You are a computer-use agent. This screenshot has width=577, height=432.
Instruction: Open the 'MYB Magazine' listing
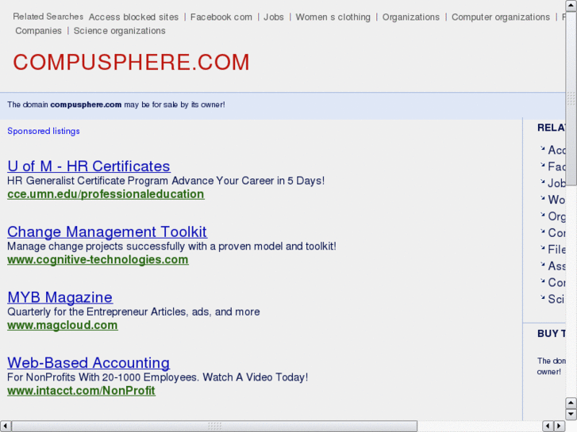pos(60,297)
